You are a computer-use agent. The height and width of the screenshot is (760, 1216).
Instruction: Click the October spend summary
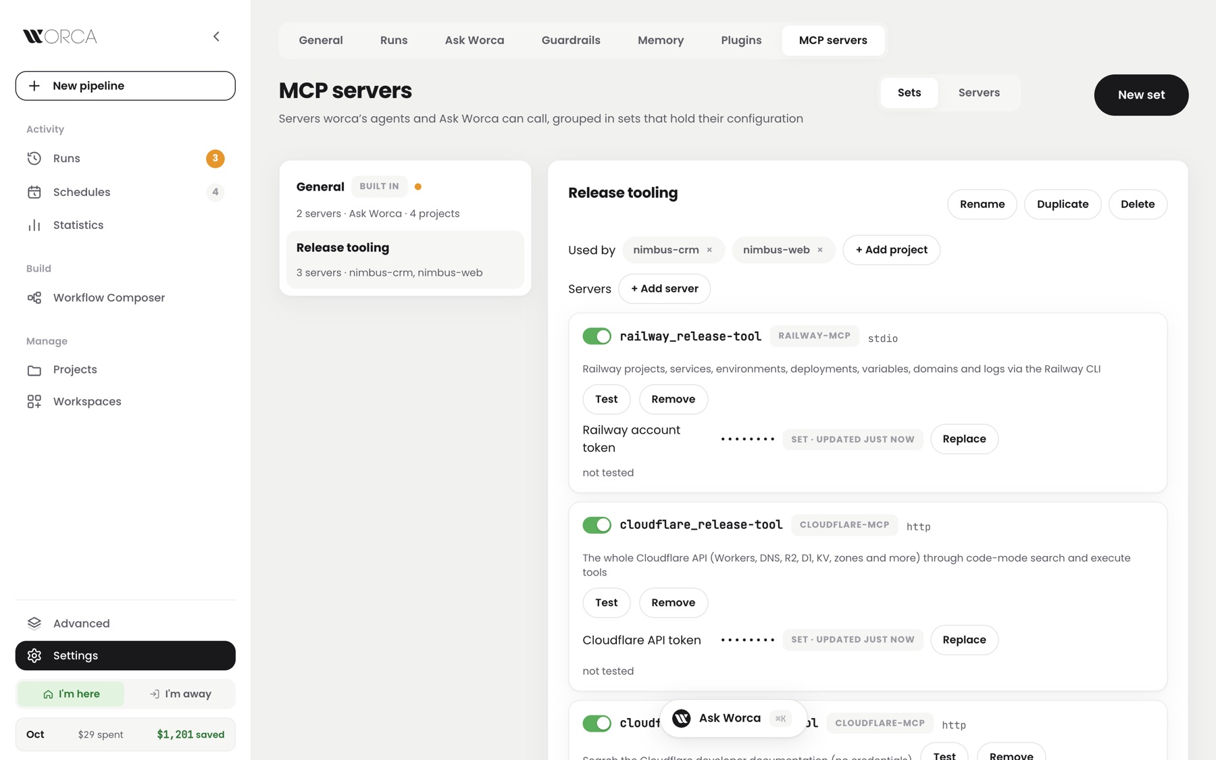pos(126,734)
